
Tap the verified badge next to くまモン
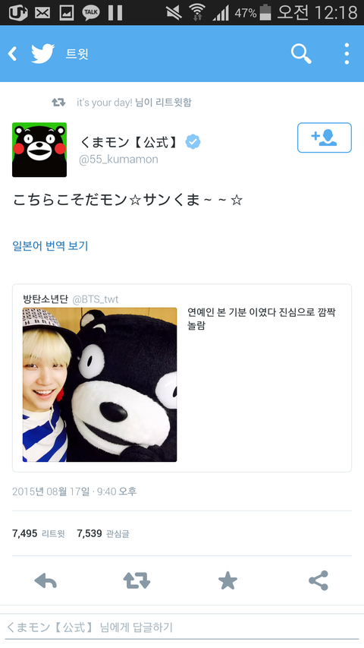193,142
